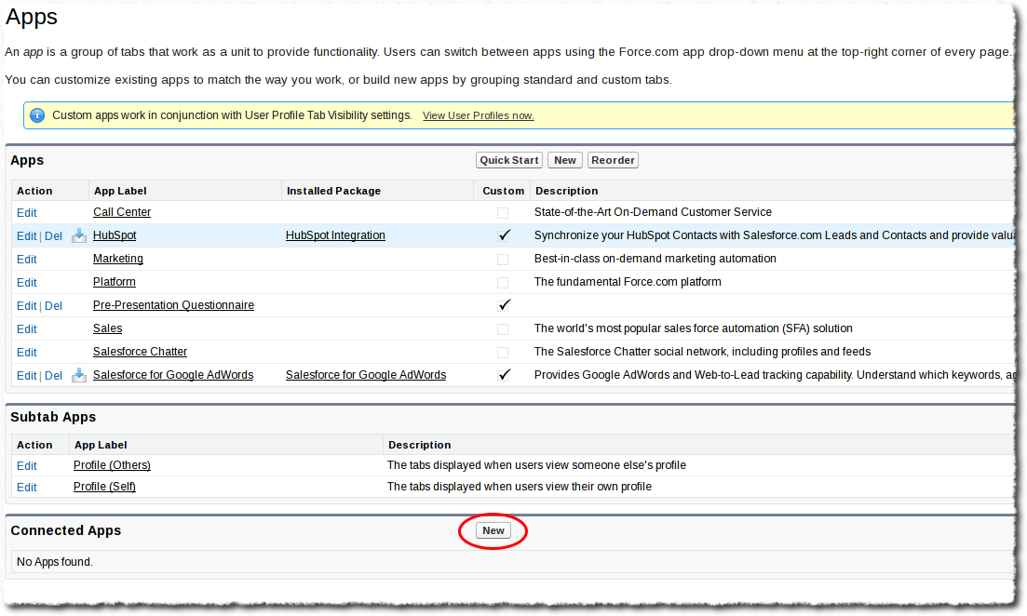
Task: Open the Salesforce Chatter app label
Action: pos(141,352)
